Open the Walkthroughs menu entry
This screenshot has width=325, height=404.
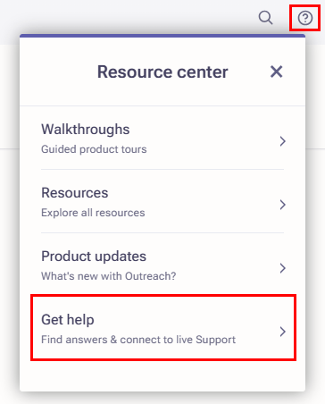[x=162, y=139]
